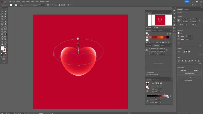Viewport: 203px width, 114px height.
Task: Choose radial gradient type in Properties panel
Action: [x=187, y=52]
